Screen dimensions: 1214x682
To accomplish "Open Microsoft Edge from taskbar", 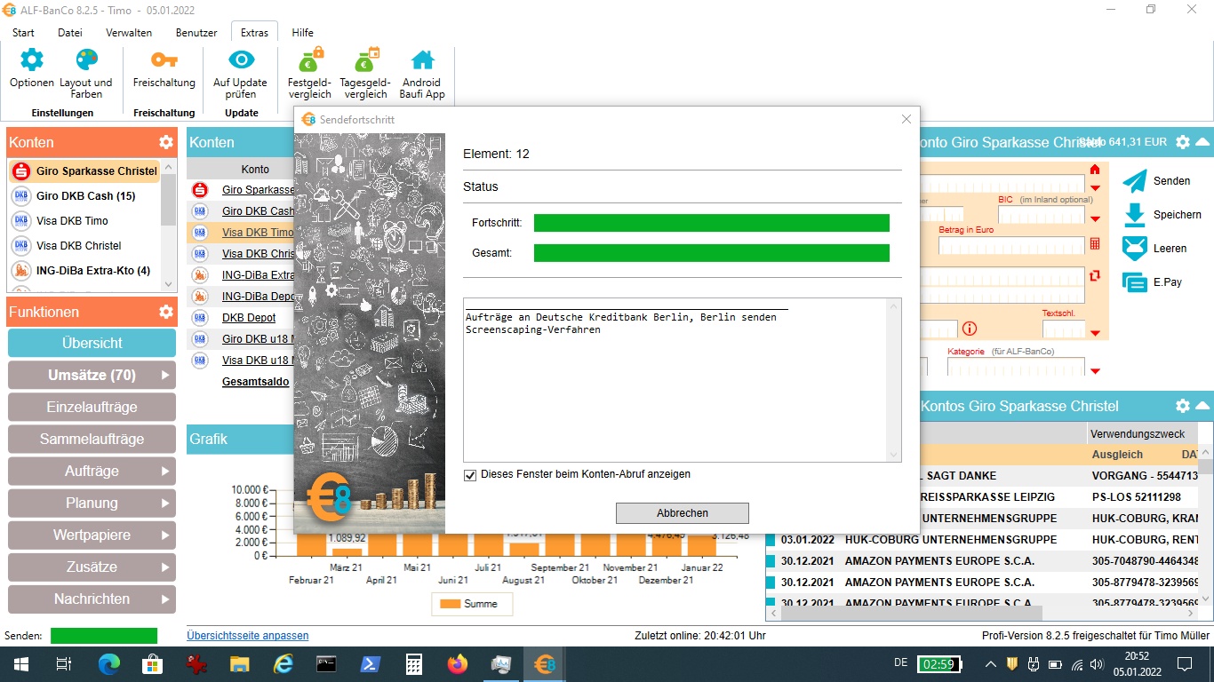I will 108,663.
